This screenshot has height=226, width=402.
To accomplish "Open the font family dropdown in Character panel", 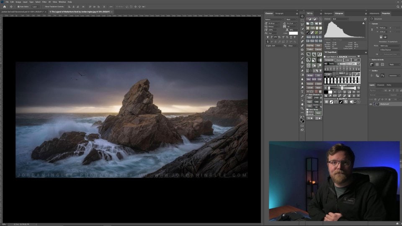I will point(274,20).
